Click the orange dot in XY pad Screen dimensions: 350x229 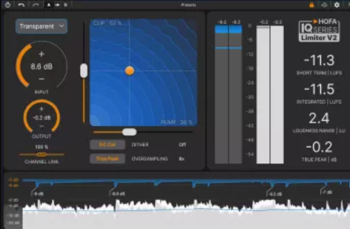click(129, 71)
